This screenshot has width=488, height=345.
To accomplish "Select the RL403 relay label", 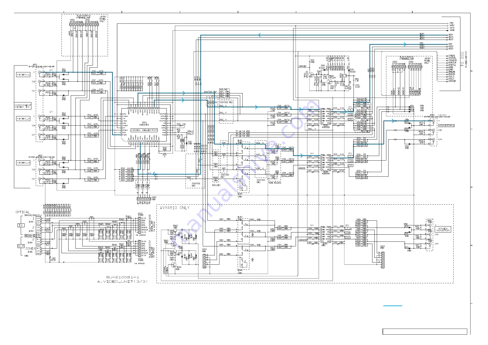I will 240,217.
